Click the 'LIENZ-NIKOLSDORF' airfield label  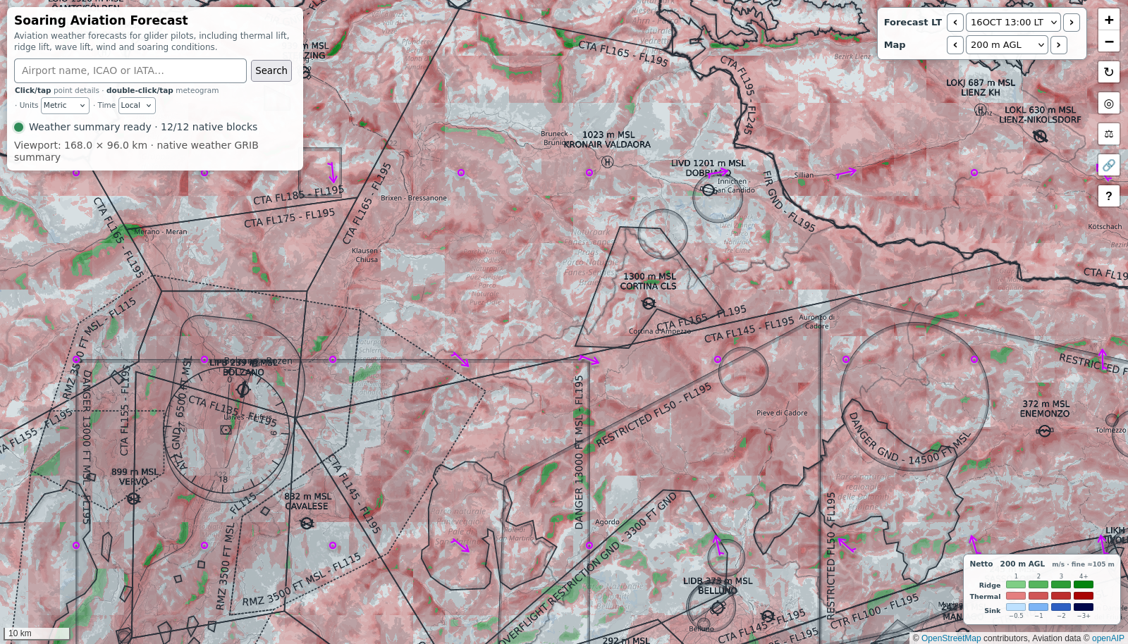click(1040, 120)
